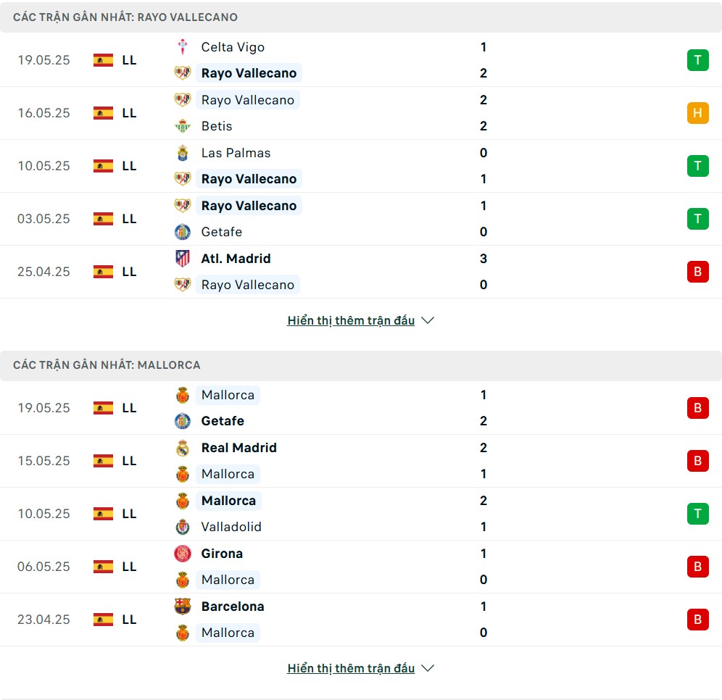This screenshot has height=700, width=722.
Task: Click green T badge for Celta Vigo match
Action: coord(697,60)
